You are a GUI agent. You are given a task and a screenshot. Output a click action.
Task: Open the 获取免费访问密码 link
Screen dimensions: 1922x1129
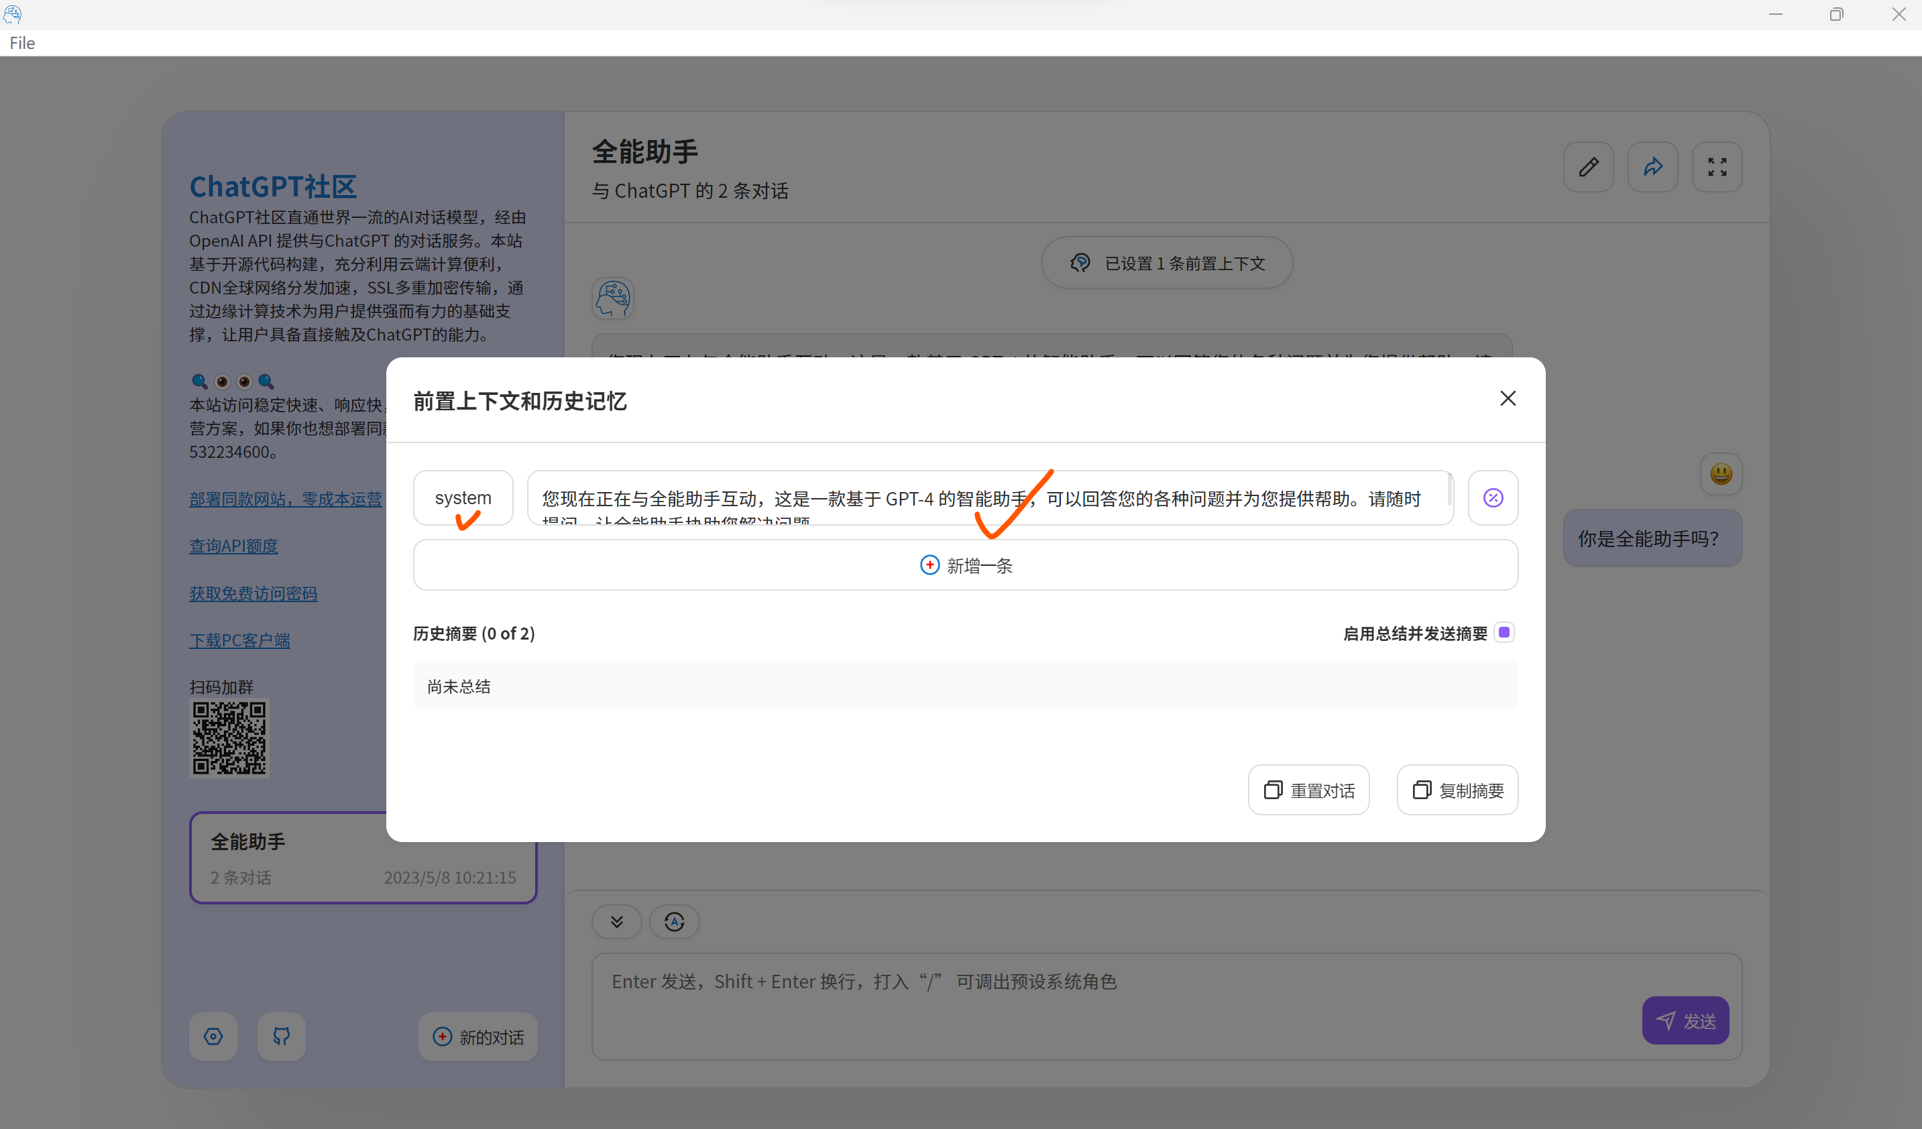(253, 593)
